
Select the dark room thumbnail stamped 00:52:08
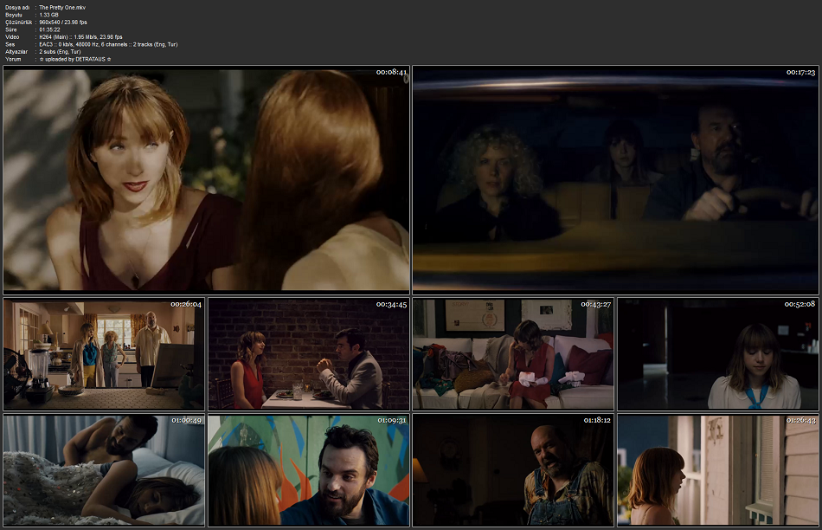point(717,354)
